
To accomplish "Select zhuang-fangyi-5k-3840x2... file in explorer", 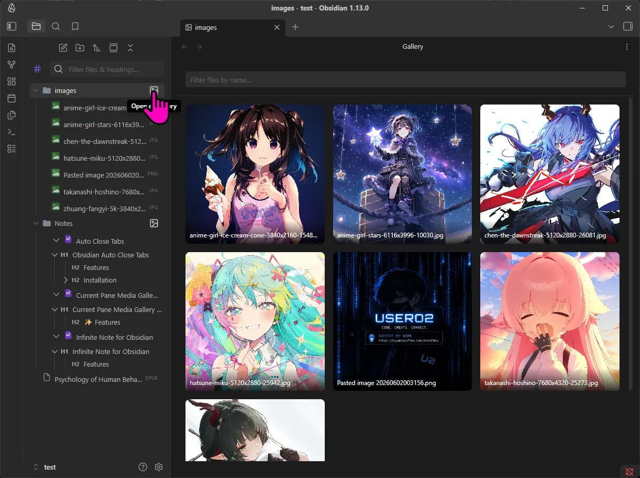I will [x=105, y=208].
